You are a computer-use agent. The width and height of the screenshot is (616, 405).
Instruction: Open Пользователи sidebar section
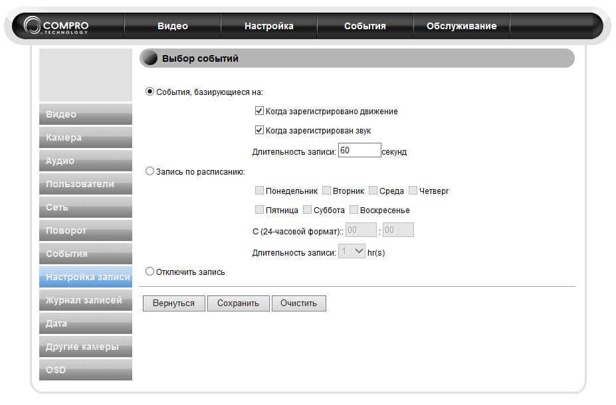point(86,184)
